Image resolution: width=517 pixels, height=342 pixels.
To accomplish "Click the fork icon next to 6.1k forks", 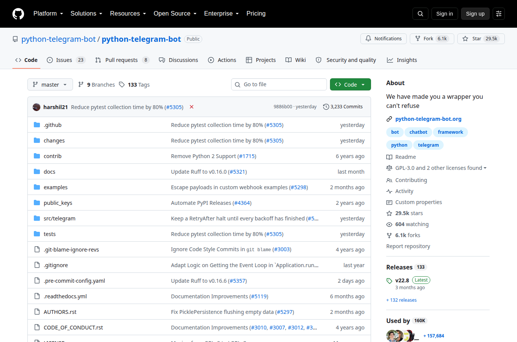I will click(389, 235).
